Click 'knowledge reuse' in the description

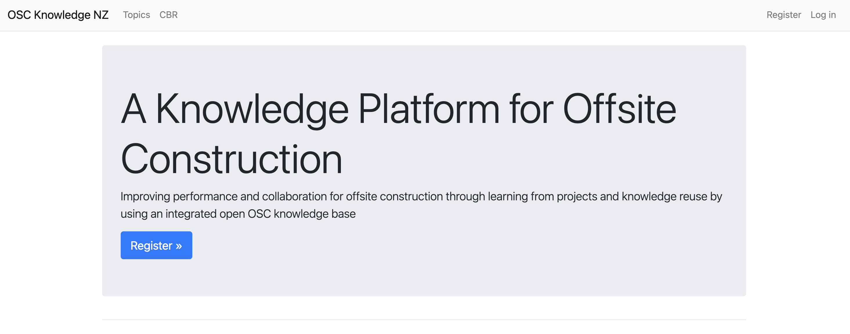coord(664,197)
